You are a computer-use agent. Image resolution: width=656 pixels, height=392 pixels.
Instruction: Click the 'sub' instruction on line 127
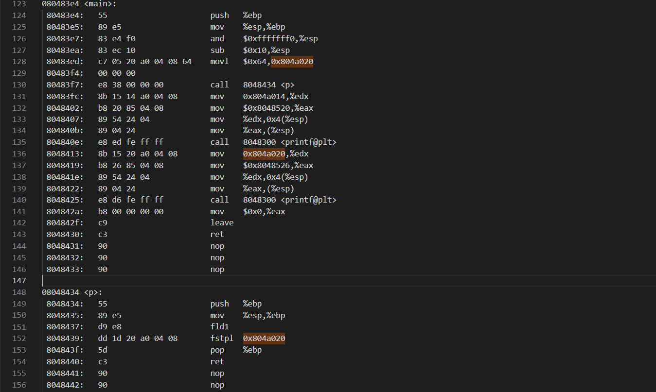click(217, 50)
